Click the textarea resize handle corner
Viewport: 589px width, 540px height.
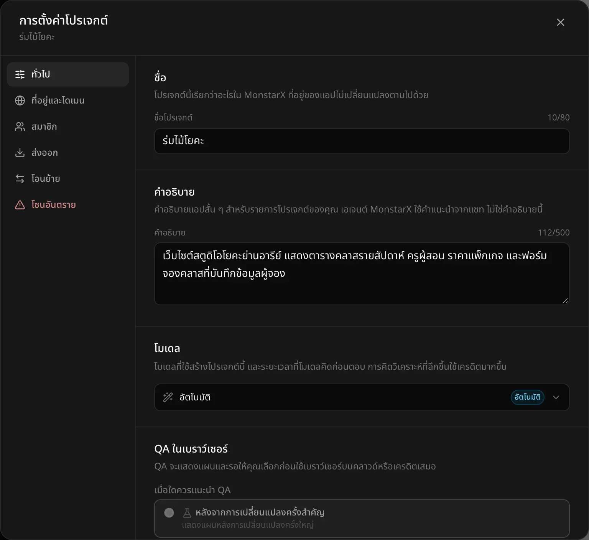(x=565, y=301)
